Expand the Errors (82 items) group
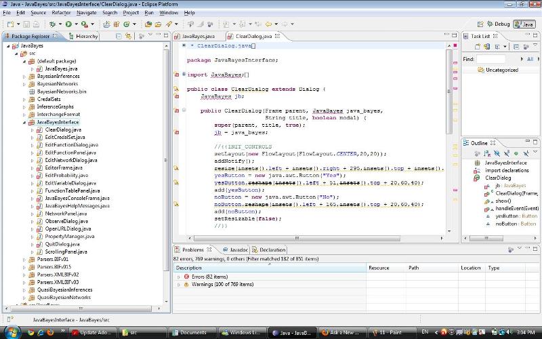Screen dimensions: 542x339 click(179, 277)
